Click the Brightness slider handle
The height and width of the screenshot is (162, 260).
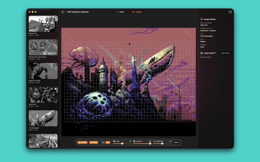[x=162, y=144]
